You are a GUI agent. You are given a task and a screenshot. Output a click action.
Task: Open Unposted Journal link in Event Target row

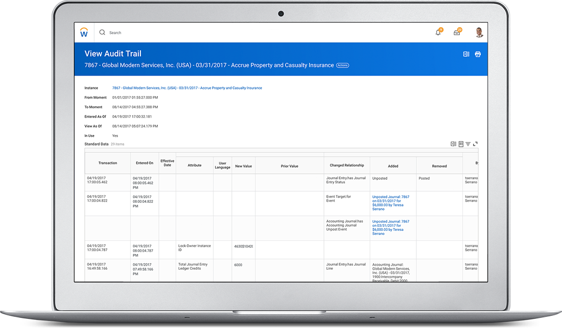click(x=391, y=203)
